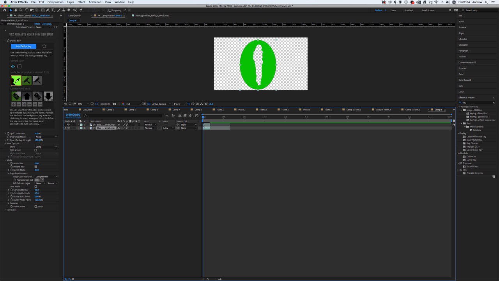Click Composition Mini-Flowchart icon in timeline
Screen dimensions: 499x281
pos(167,116)
